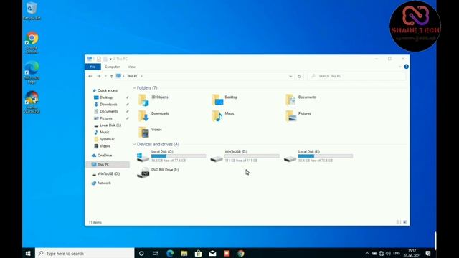The image size is (459, 258).
Task: Select the Pictures folder in the Folders section
Action: coord(298,116)
